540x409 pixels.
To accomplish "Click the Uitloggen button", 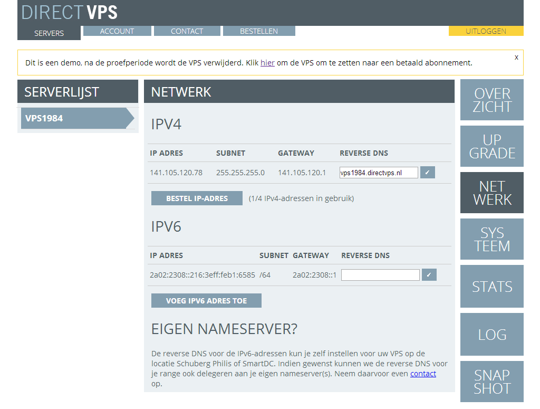I will point(486,31).
